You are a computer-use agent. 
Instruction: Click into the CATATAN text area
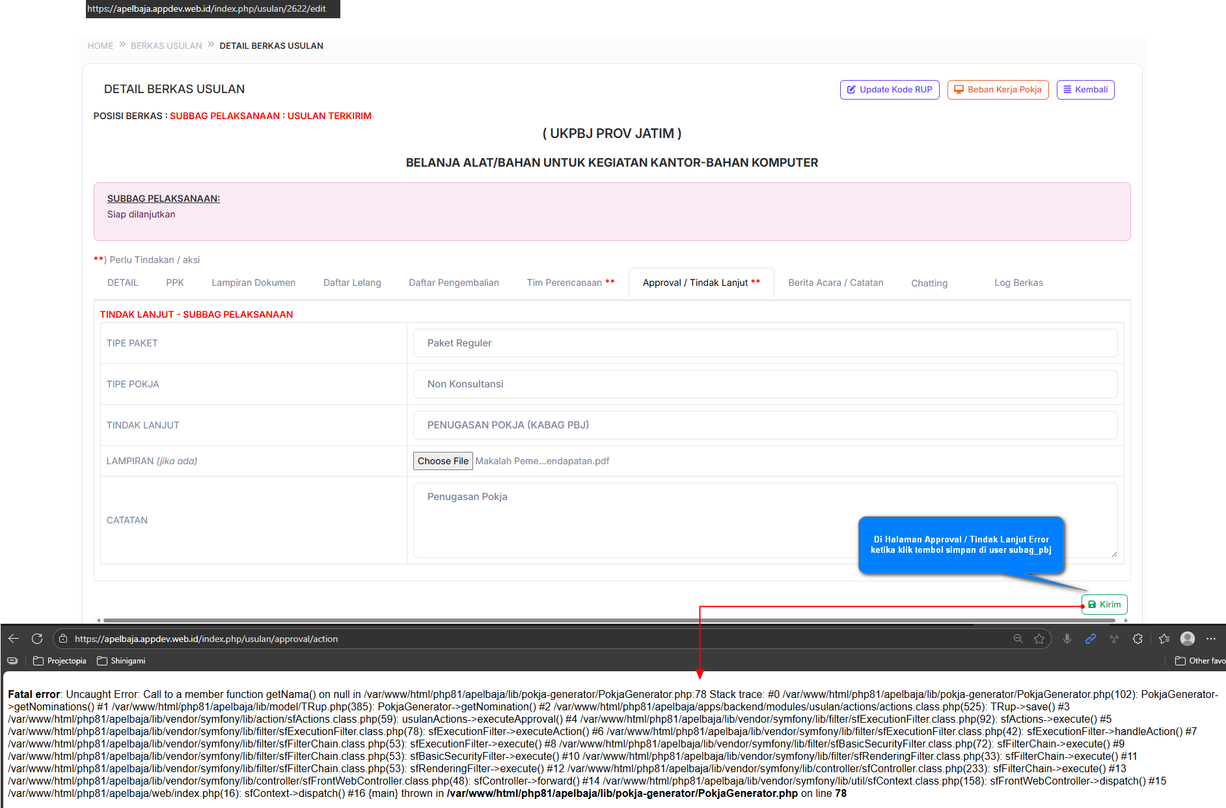pos(765,520)
